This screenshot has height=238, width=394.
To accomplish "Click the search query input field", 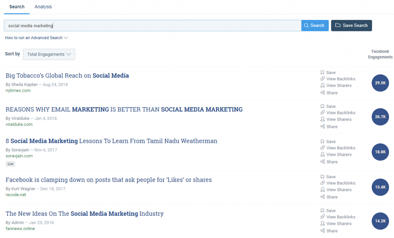I will click(152, 26).
